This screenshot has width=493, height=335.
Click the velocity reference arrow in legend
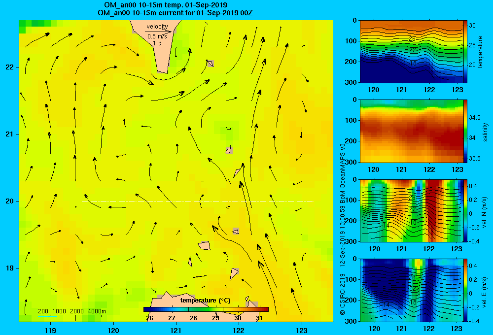point(159,32)
